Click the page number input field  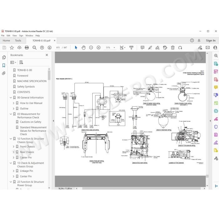(58, 48)
